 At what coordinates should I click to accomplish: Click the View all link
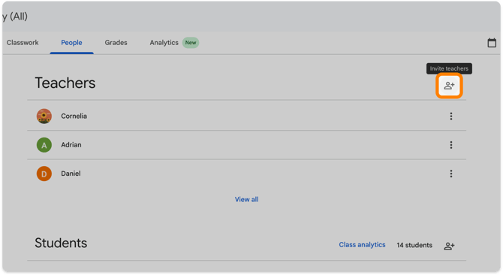pos(246,199)
